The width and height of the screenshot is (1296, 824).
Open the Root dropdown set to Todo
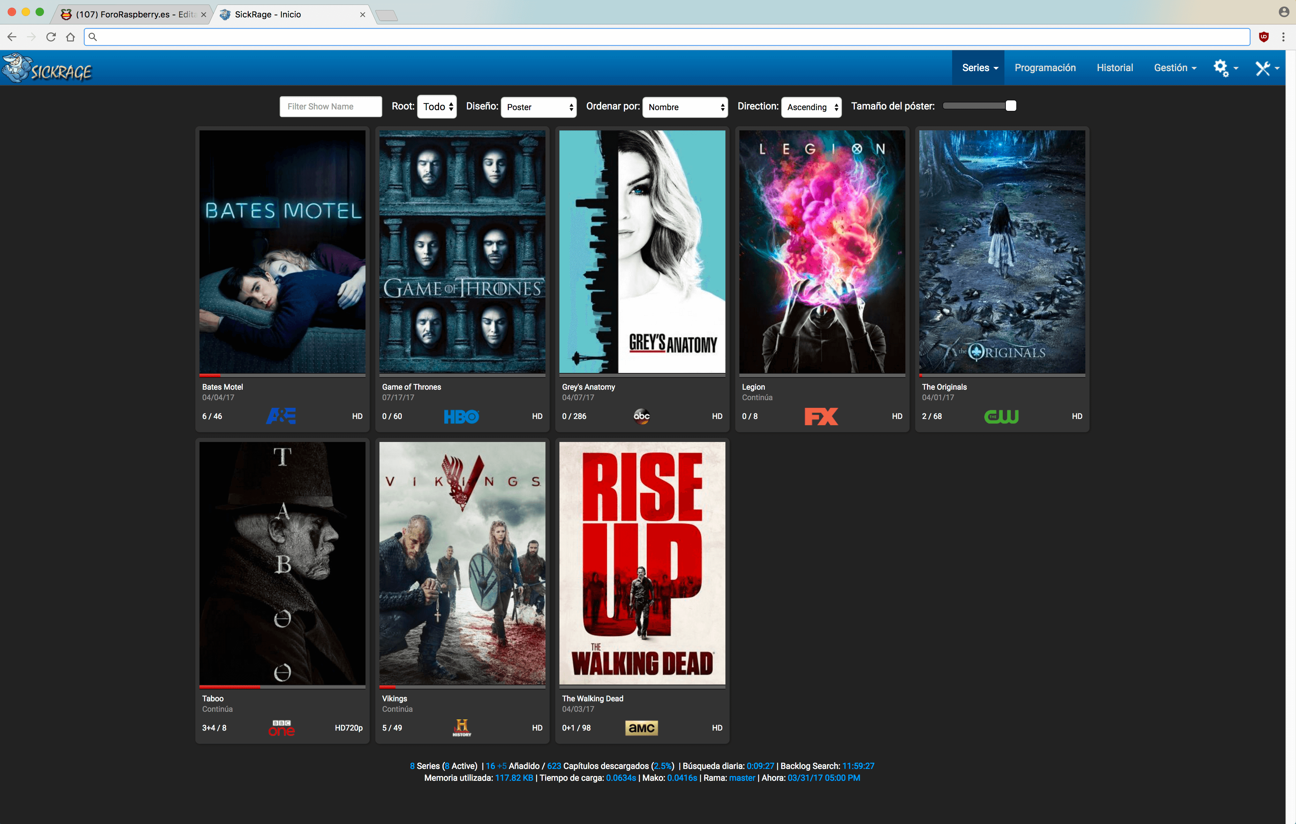[437, 107]
